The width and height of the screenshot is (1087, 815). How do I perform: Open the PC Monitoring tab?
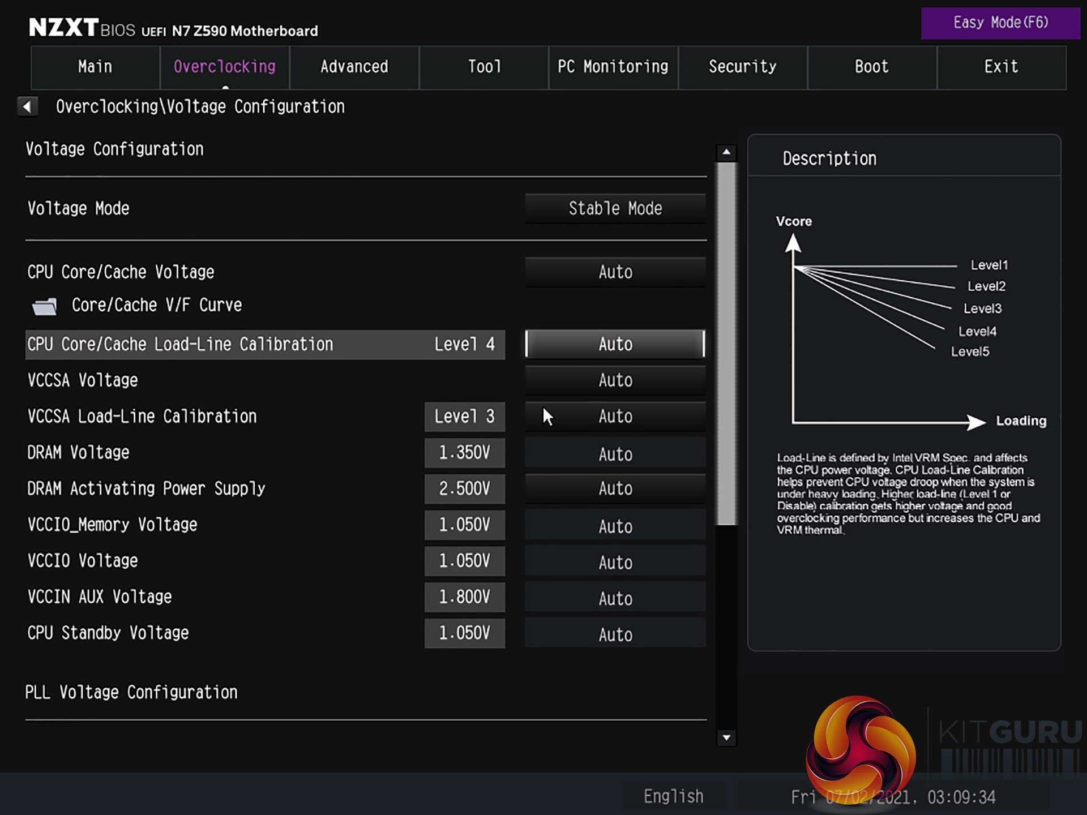point(613,67)
